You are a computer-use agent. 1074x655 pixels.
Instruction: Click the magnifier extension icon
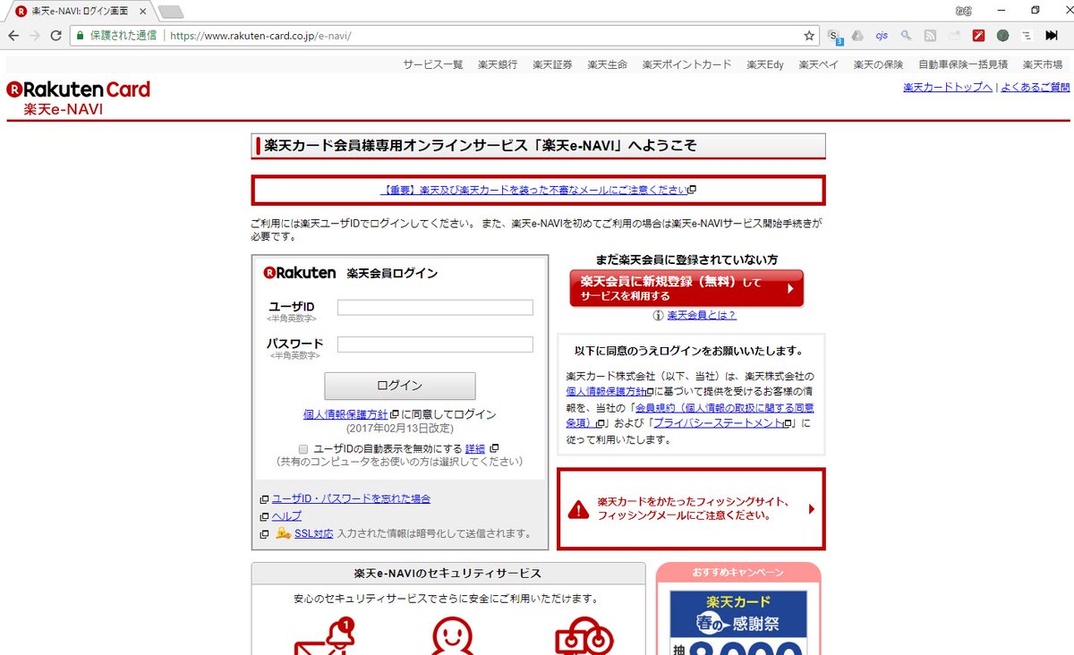click(x=906, y=36)
